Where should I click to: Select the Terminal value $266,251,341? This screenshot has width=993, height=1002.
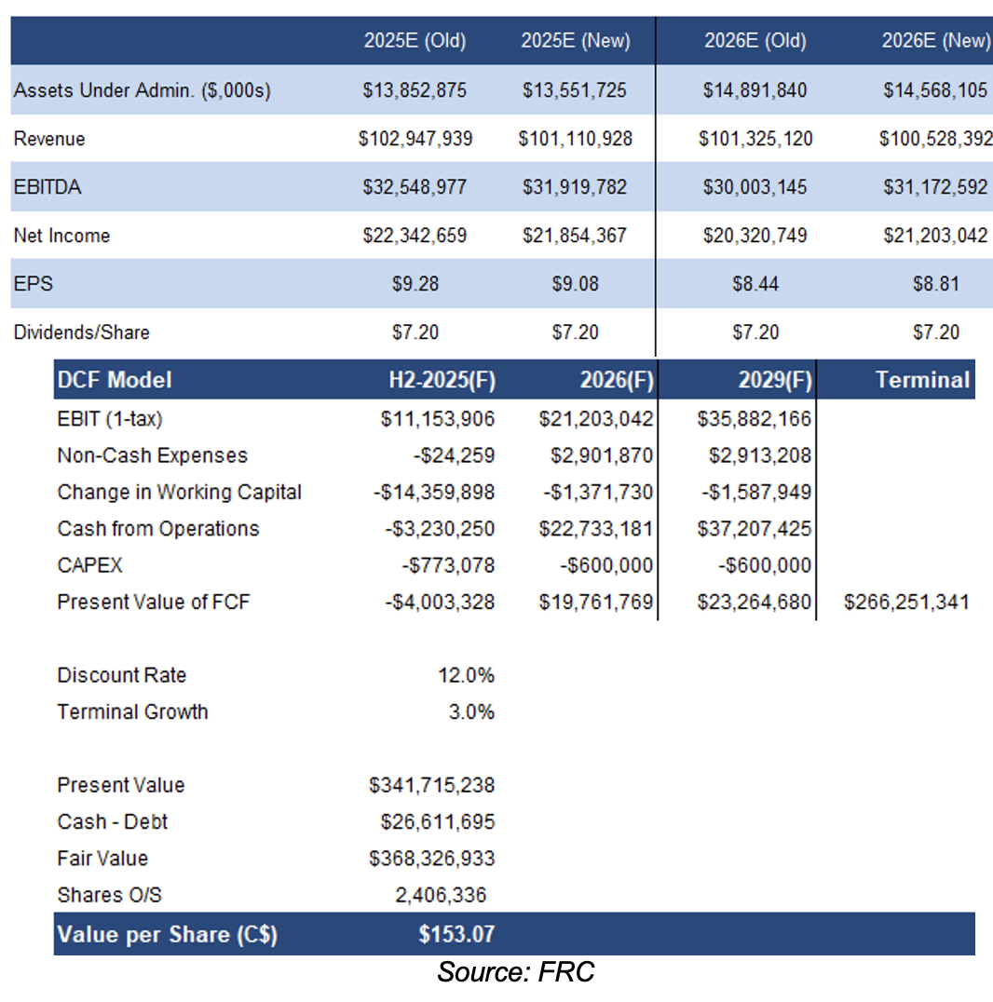coord(905,602)
